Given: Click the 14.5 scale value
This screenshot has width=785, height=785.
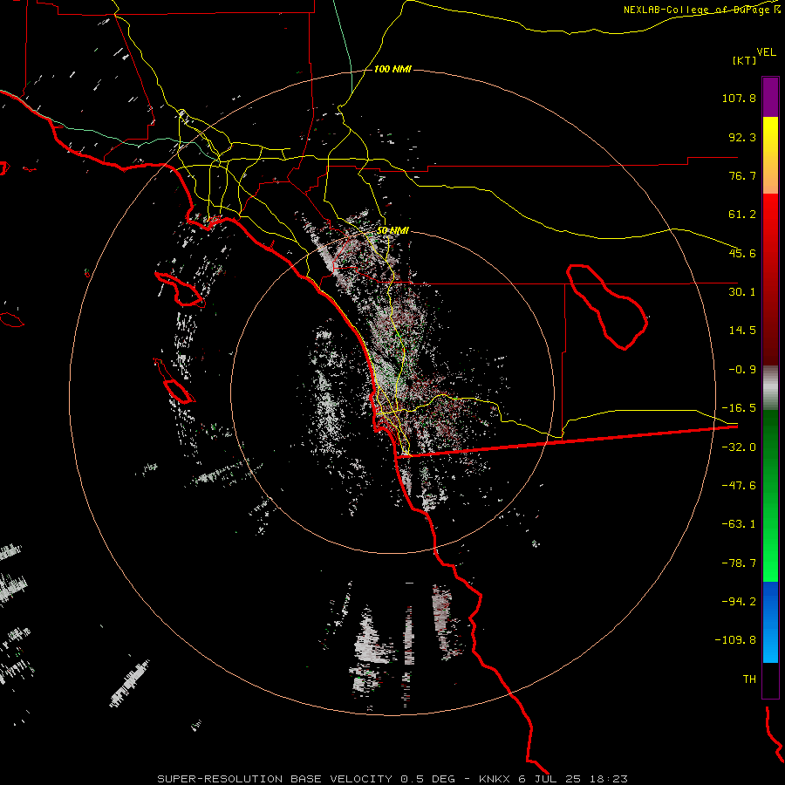Looking at the screenshot, I should (742, 331).
